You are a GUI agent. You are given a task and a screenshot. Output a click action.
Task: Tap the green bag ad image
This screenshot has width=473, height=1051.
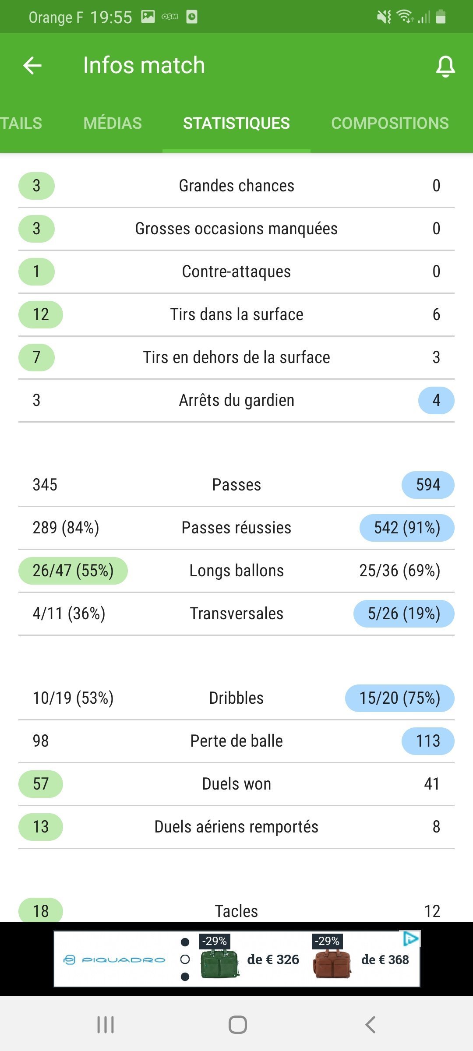pyautogui.click(x=219, y=963)
